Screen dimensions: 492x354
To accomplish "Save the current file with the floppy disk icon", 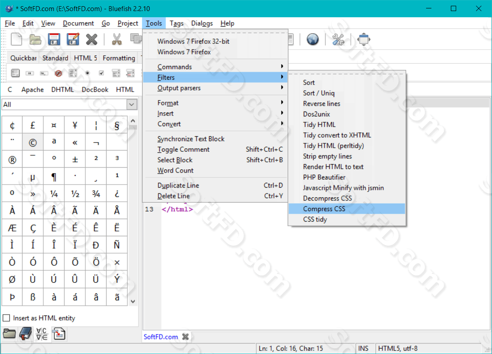I will pyautogui.click(x=54, y=39).
